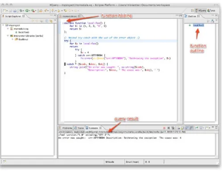Select the Console tab
The width and height of the screenshot is (222, 171).
pyautogui.click(x=93, y=128)
